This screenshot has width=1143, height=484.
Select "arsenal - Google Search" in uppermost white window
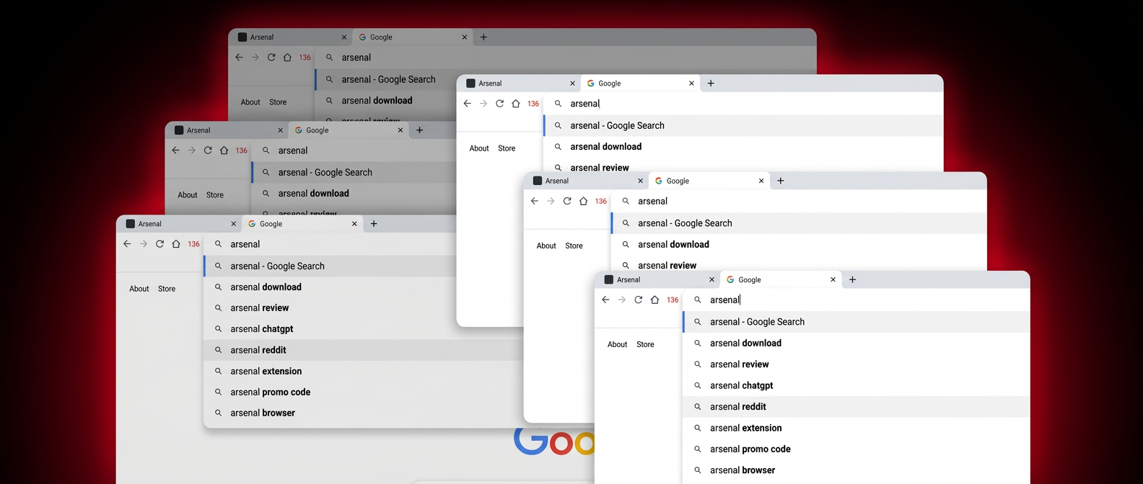(743, 125)
